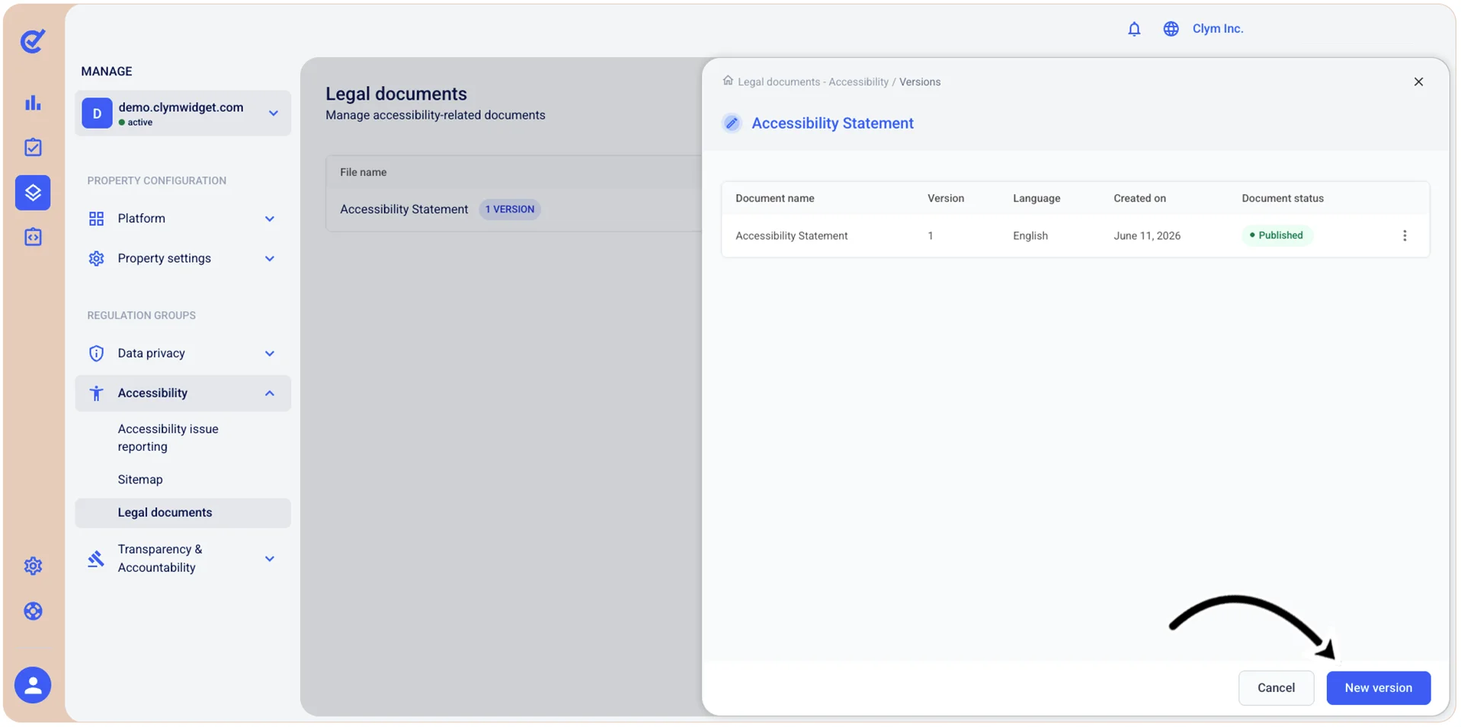Click the Published status badge
Screen dimensions: 1461x727
click(1277, 235)
